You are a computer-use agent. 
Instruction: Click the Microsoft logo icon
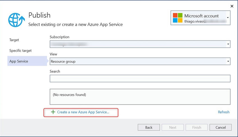point(178,18)
